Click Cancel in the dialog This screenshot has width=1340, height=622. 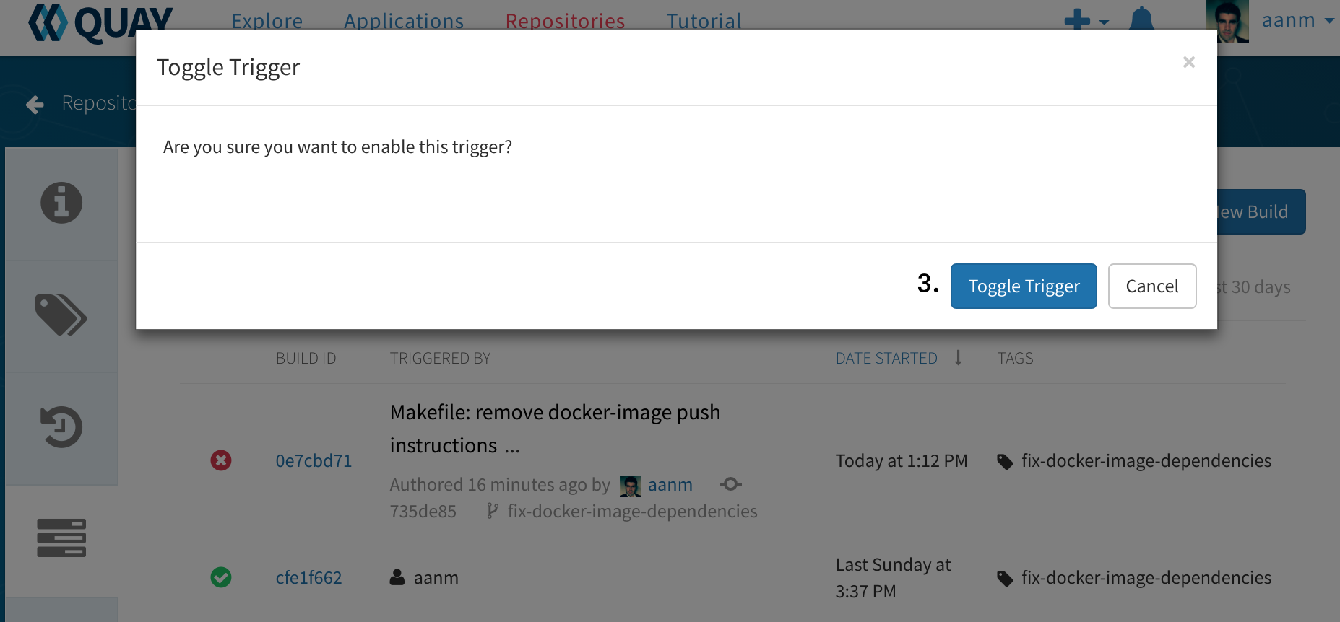pos(1152,286)
